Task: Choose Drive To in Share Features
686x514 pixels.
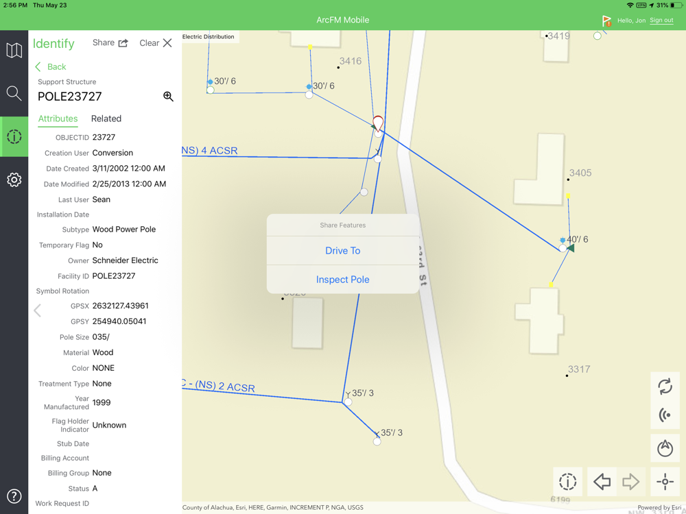Action: point(342,250)
